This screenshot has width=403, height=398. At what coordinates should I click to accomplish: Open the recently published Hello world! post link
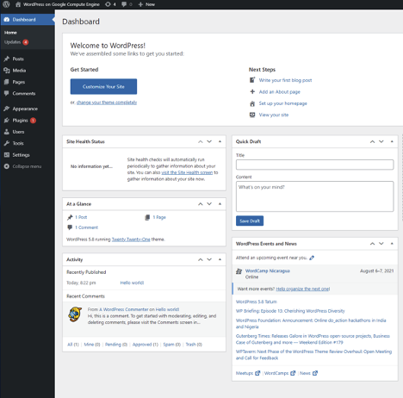(132, 283)
